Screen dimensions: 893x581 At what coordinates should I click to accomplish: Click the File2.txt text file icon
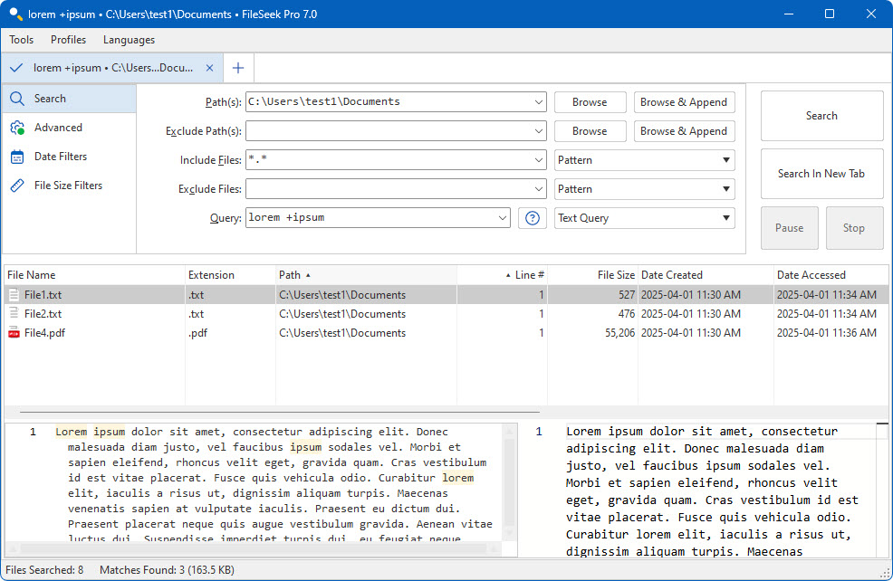[14, 314]
